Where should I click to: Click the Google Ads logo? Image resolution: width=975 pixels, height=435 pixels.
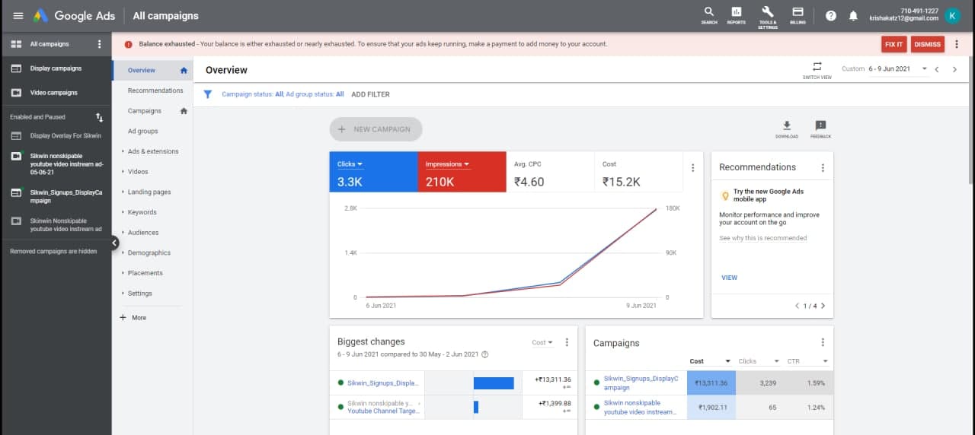click(74, 16)
